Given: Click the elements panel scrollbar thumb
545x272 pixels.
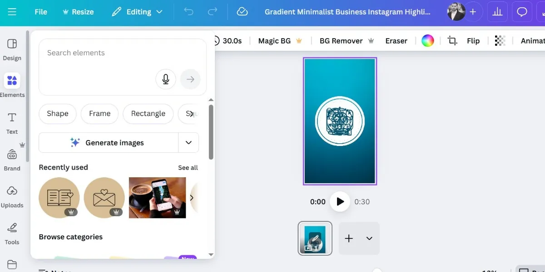Looking at the screenshot, I should [211, 132].
